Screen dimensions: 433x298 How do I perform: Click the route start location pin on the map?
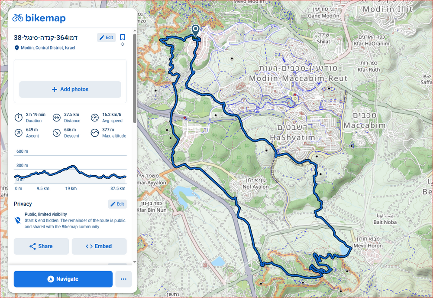(196, 30)
